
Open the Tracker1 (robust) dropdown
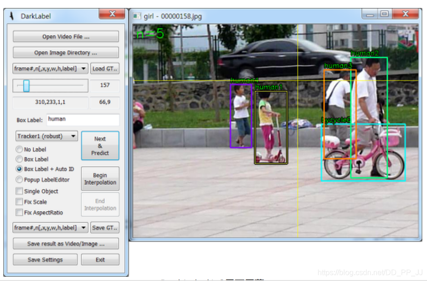46,136
